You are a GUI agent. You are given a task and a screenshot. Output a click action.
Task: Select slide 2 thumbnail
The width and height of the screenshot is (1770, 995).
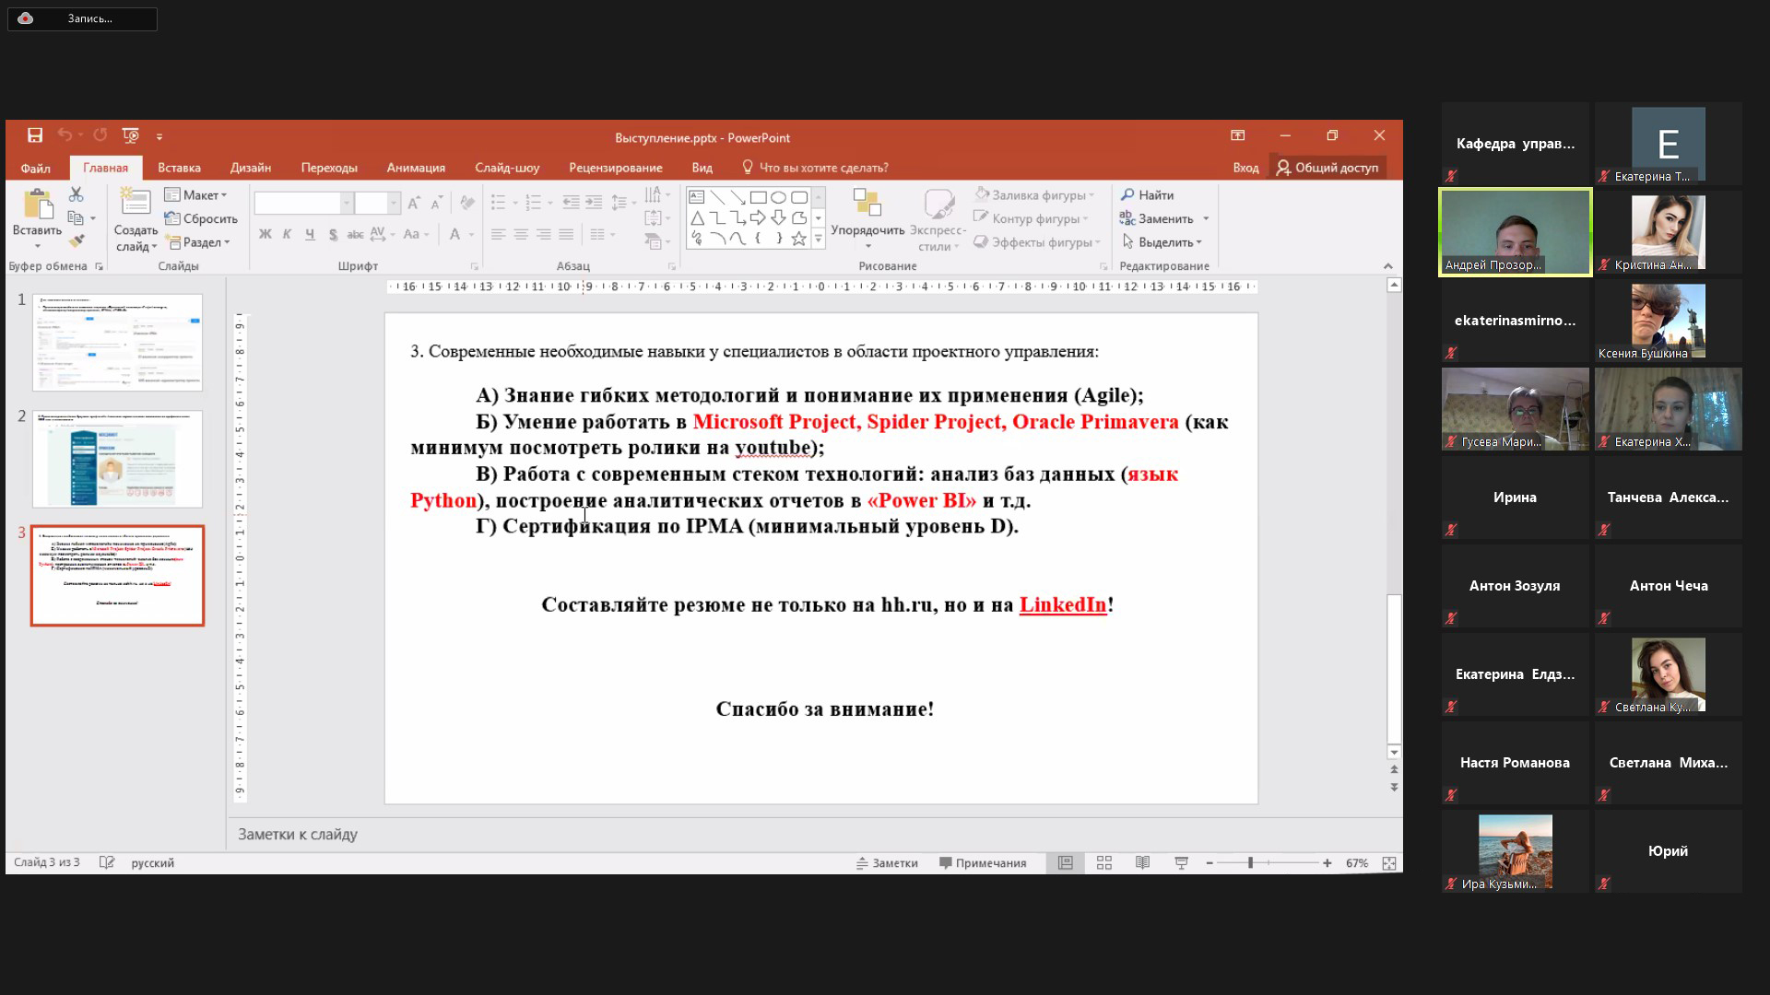(x=117, y=459)
